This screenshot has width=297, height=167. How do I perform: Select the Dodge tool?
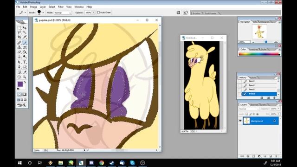click(25, 57)
